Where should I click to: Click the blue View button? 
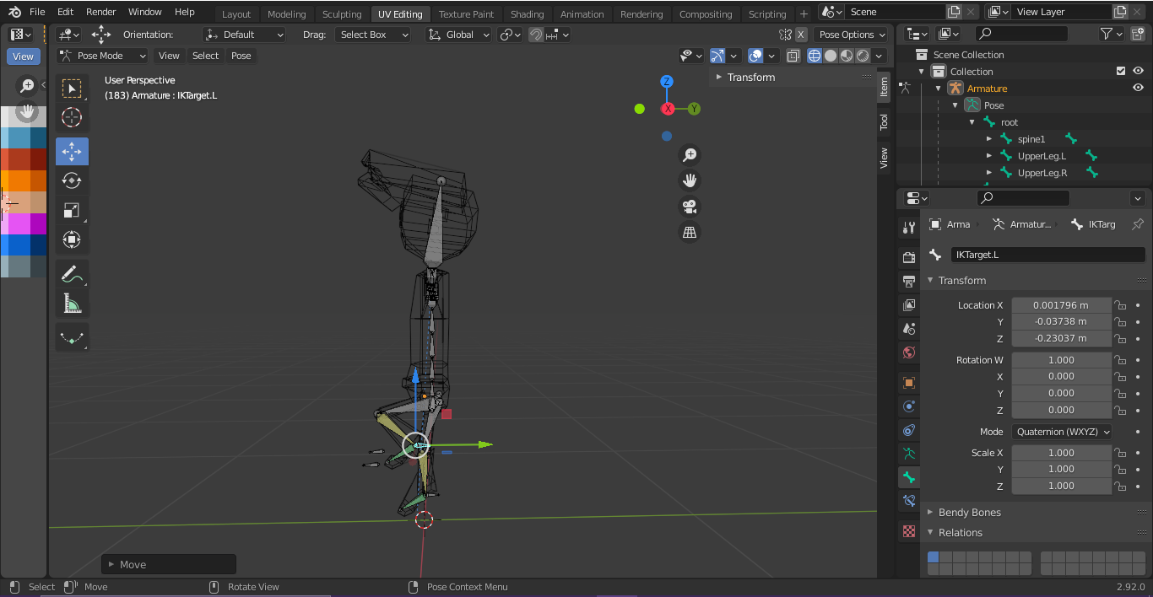[x=23, y=56]
